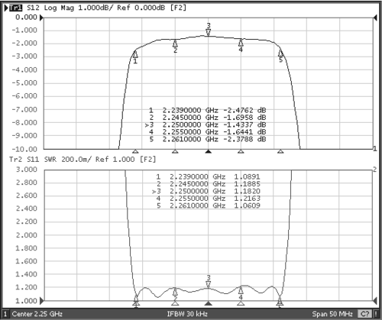Viewport: 382px width, 320px height.
Task: Click the Span 50 MHz status field
Action: pos(332,314)
